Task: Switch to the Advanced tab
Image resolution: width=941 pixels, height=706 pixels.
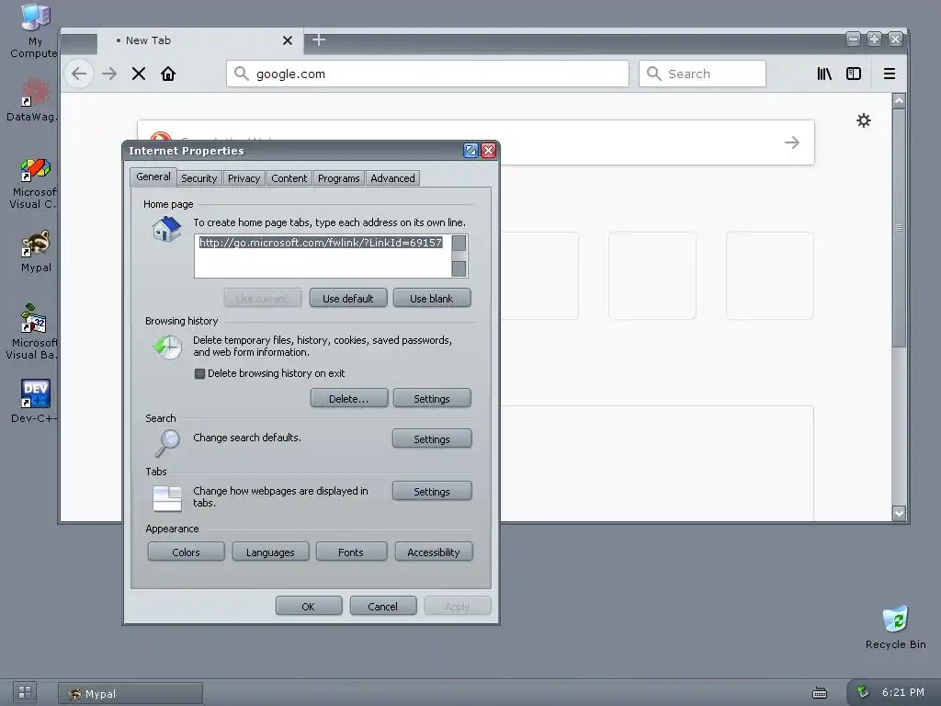Action: coord(392,178)
